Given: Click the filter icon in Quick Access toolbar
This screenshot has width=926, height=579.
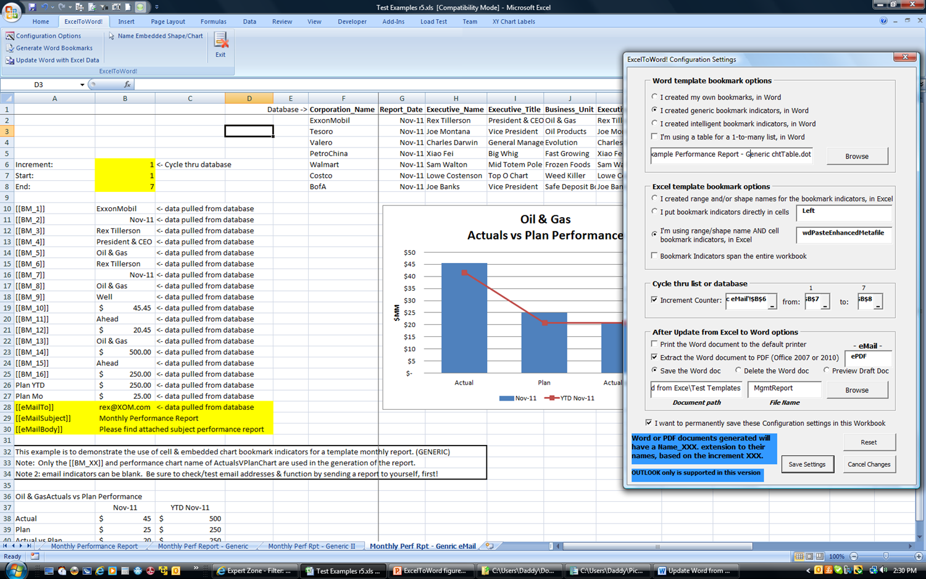Looking at the screenshot, I should pyautogui.click(x=104, y=7).
